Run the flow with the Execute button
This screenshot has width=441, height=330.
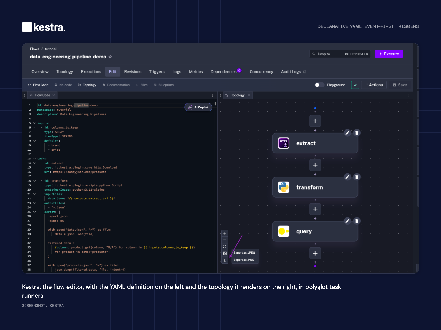(x=389, y=54)
